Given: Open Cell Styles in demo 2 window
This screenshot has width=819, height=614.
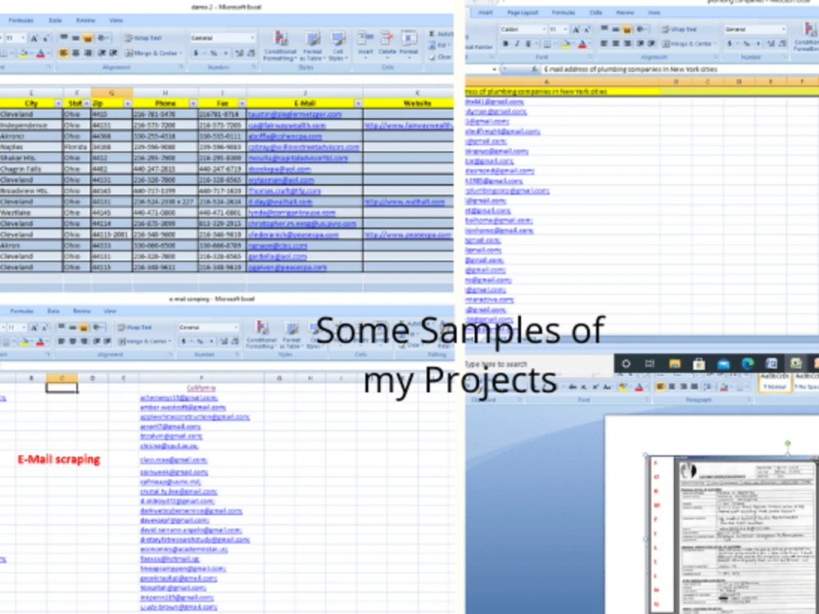Looking at the screenshot, I should (338, 46).
